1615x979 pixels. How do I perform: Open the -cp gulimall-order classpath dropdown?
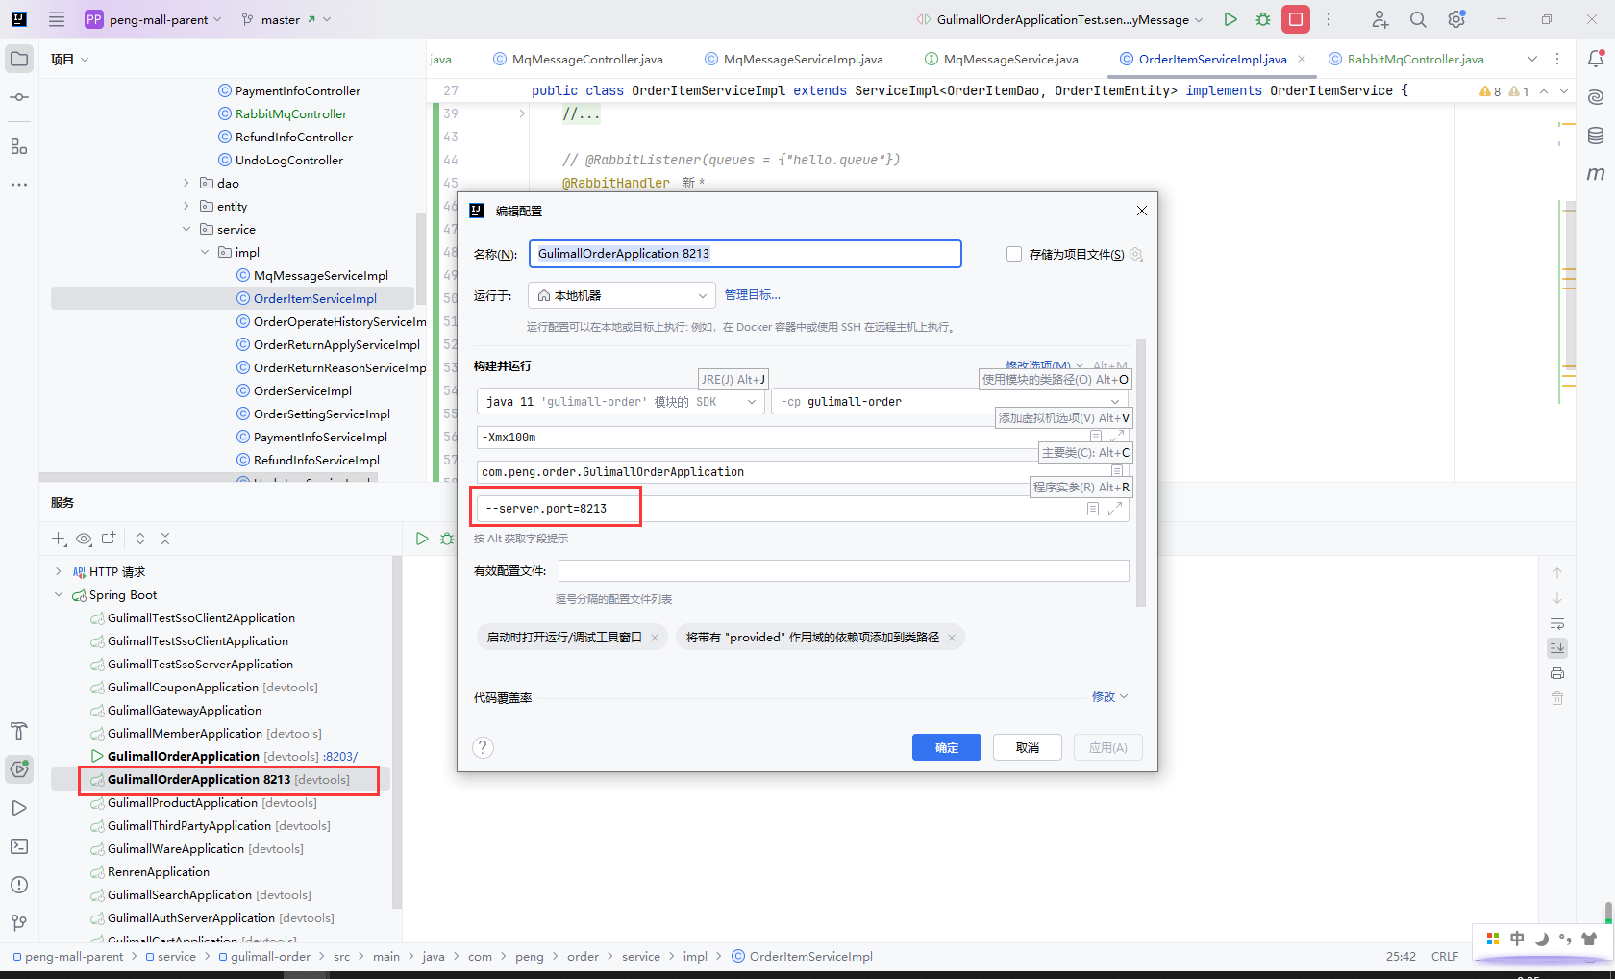950,402
